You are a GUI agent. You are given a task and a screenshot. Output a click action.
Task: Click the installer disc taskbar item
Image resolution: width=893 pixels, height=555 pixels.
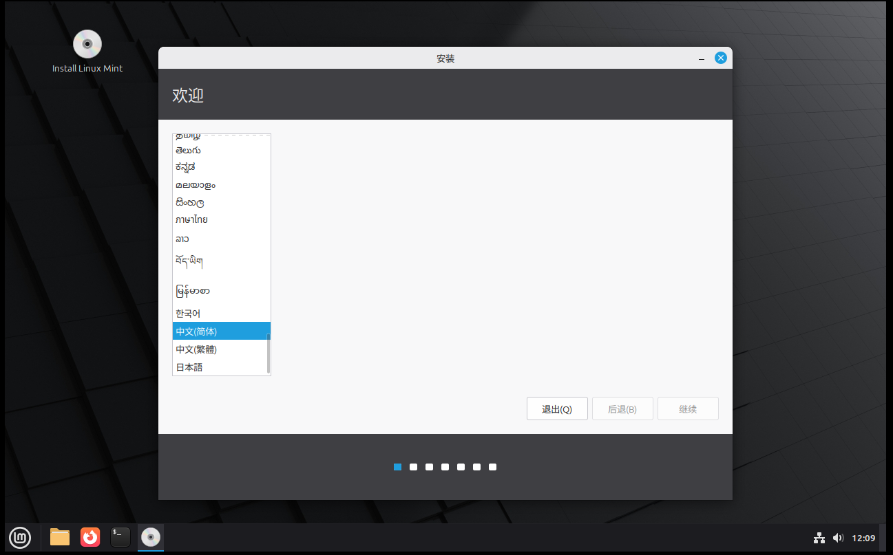(151, 537)
